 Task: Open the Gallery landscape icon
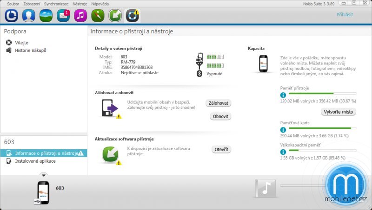[46, 16]
